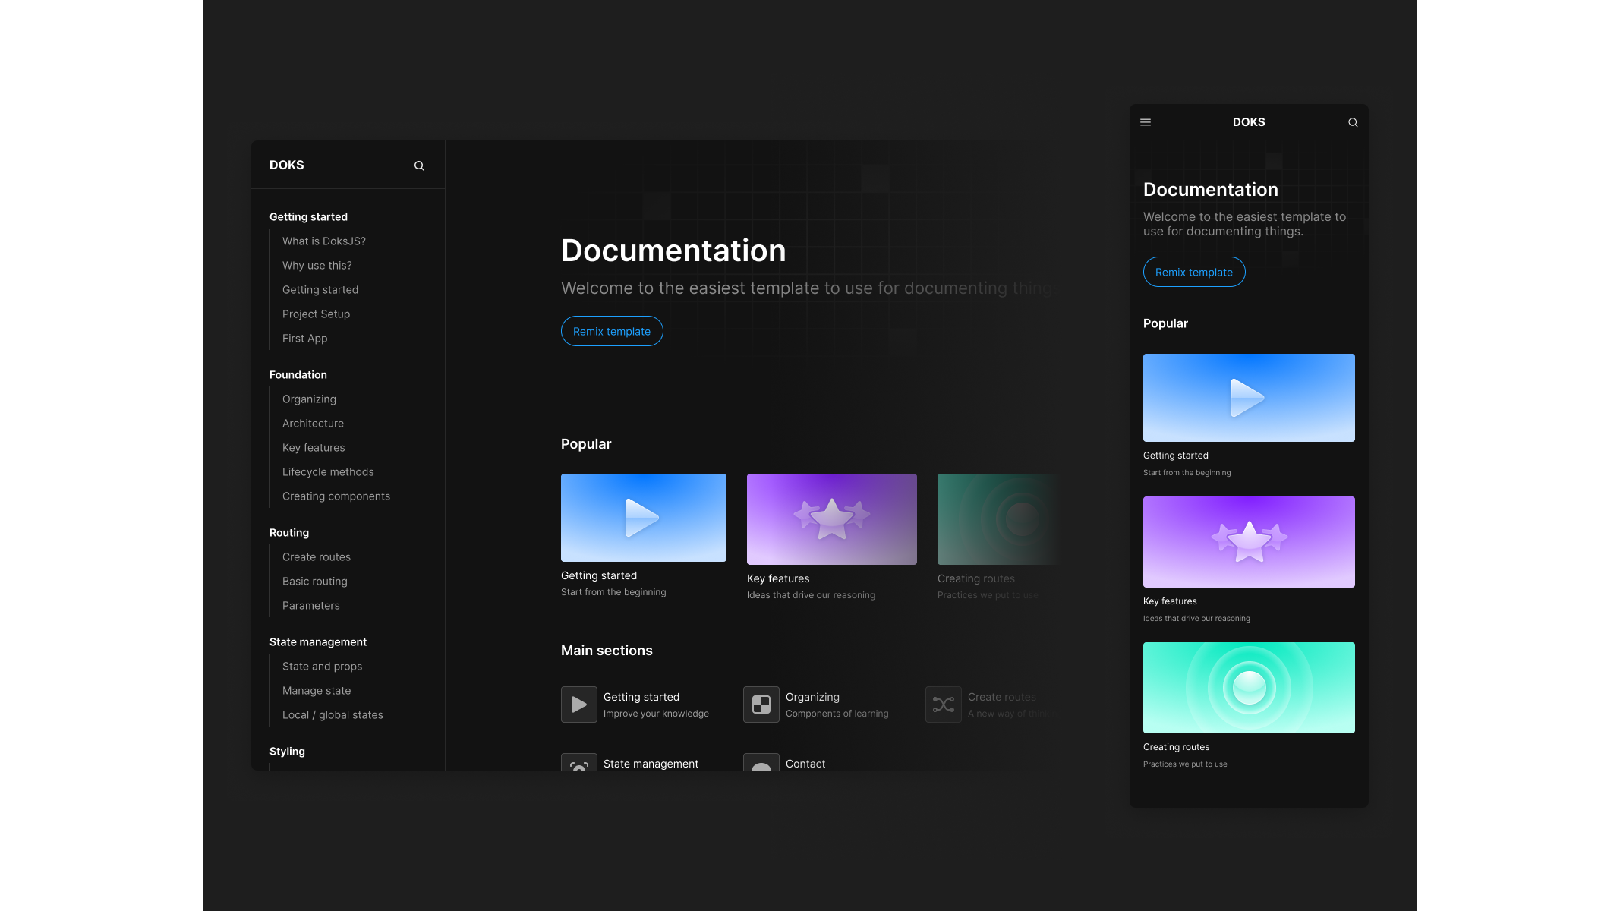
Task: Select Lifecycle methods in sidebar
Action: pyautogui.click(x=328, y=472)
